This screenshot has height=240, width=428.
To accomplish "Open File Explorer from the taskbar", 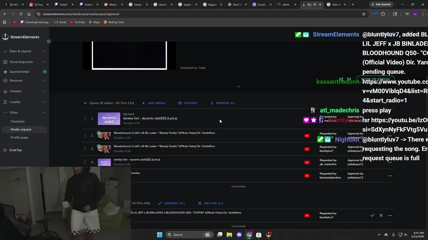I will pyautogui.click(x=229, y=235).
